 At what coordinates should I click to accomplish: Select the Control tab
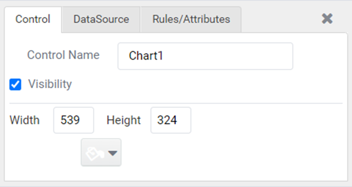[x=33, y=20]
